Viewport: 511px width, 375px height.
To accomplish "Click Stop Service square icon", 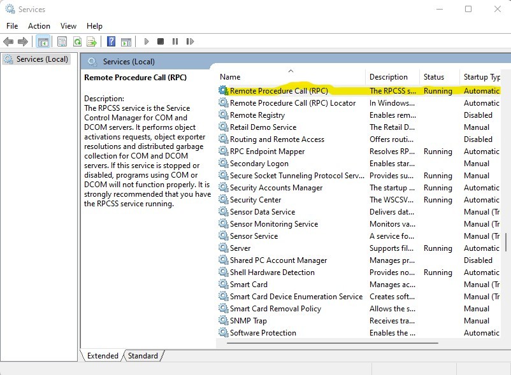I will [x=161, y=41].
